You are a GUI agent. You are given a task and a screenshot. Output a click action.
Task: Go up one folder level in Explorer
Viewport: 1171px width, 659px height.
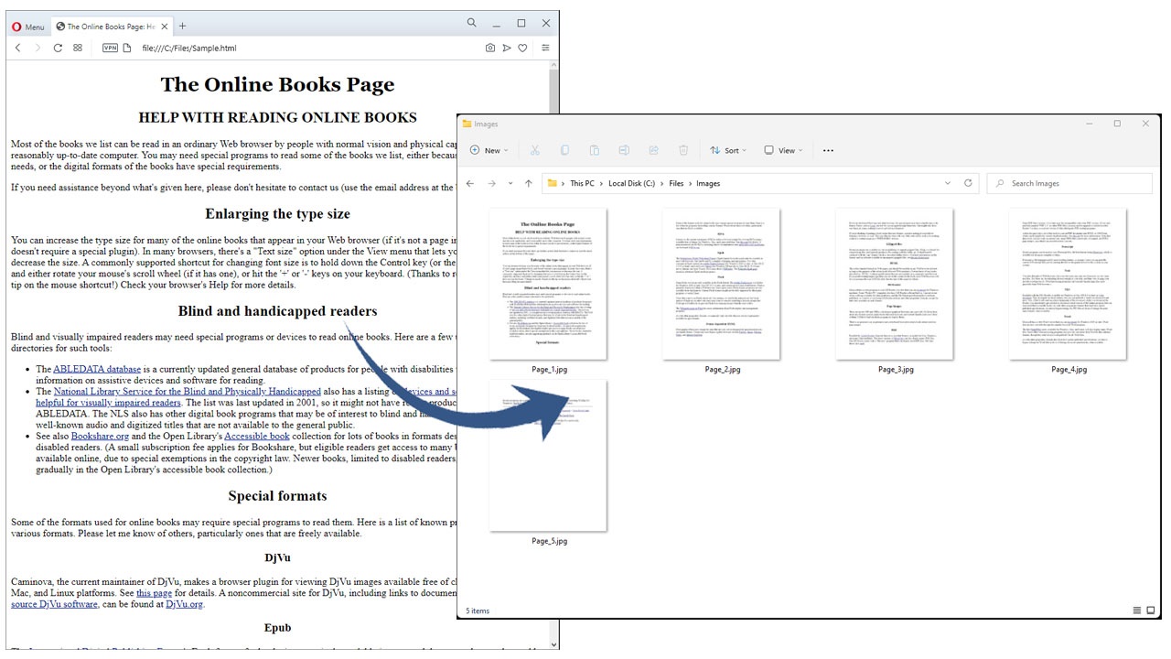click(528, 183)
